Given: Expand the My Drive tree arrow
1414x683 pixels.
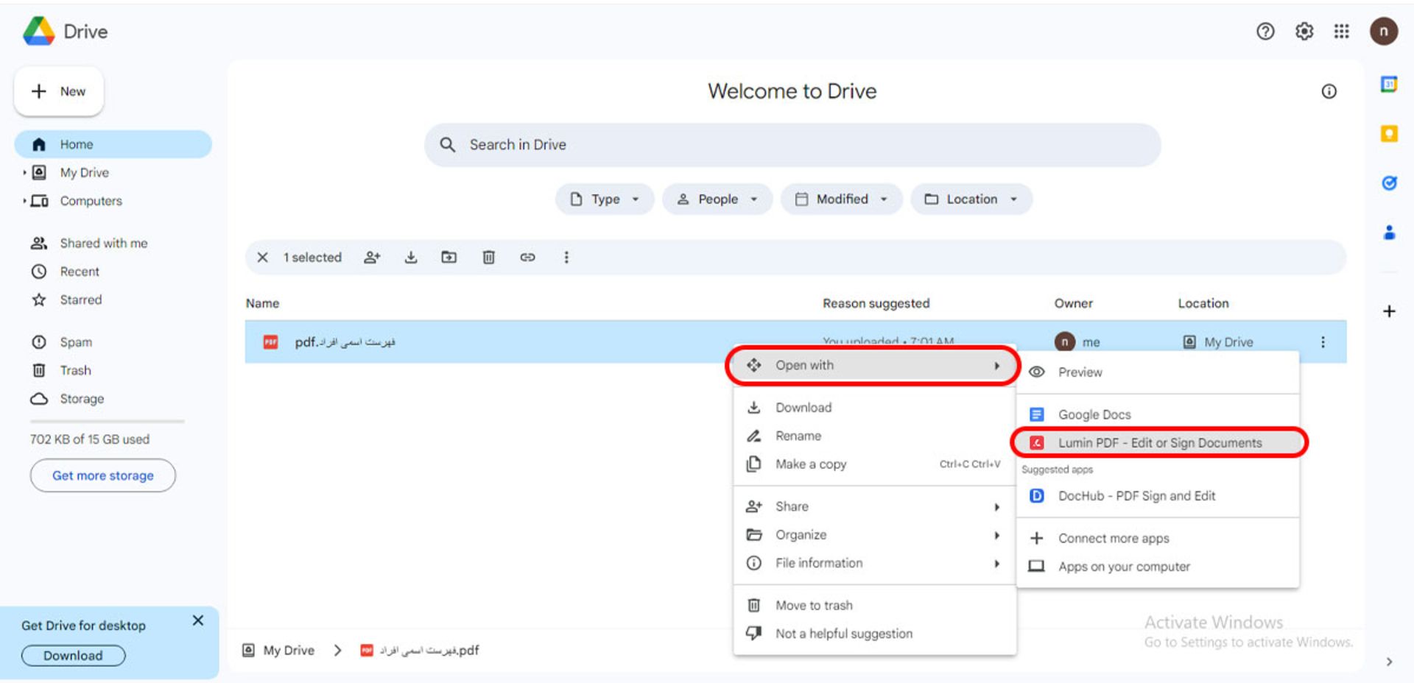Looking at the screenshot, I should [x=24, y=173].
